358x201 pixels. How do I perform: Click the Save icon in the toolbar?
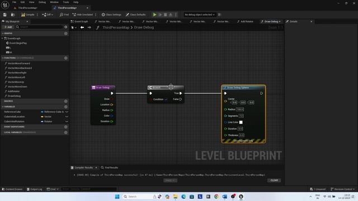[x=5, y=15]
